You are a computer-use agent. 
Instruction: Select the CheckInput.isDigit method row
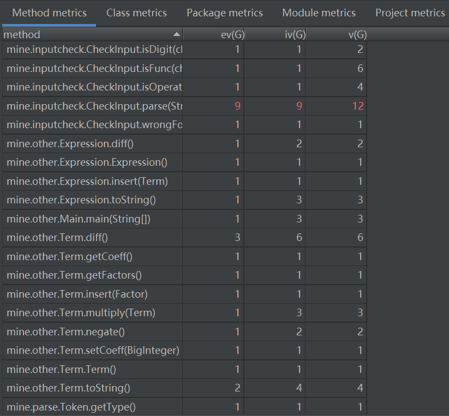click(x=184, y=50)
